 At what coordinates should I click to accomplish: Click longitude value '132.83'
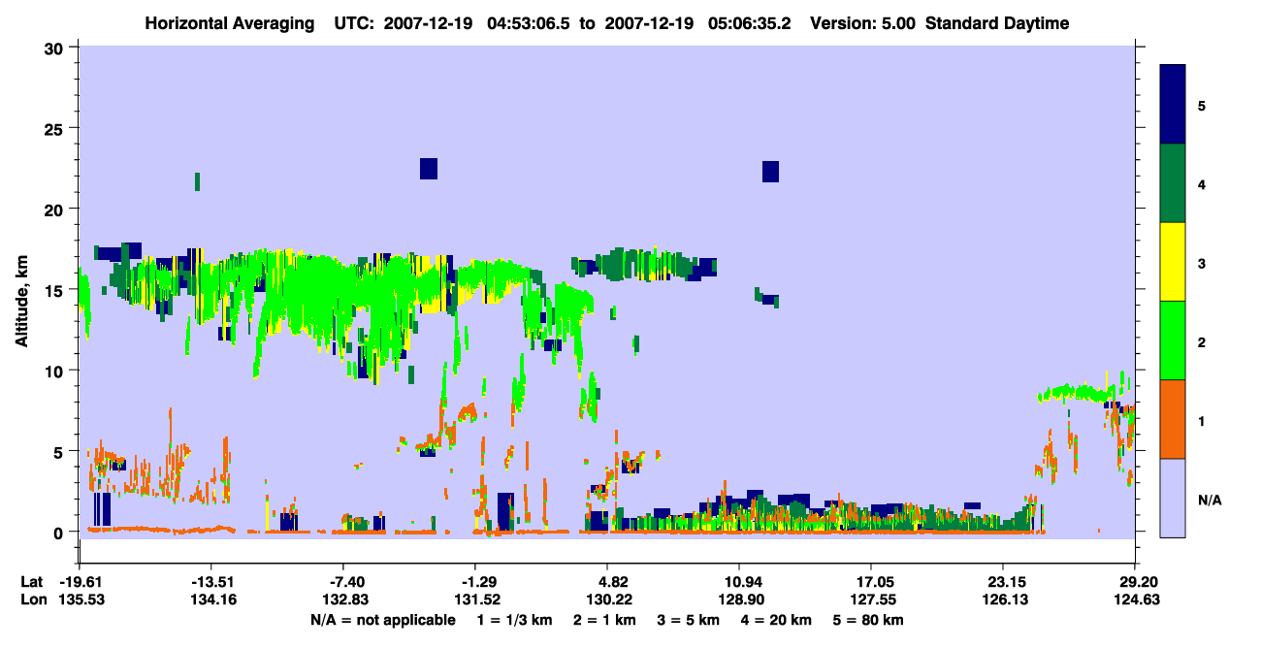[347, 599]
